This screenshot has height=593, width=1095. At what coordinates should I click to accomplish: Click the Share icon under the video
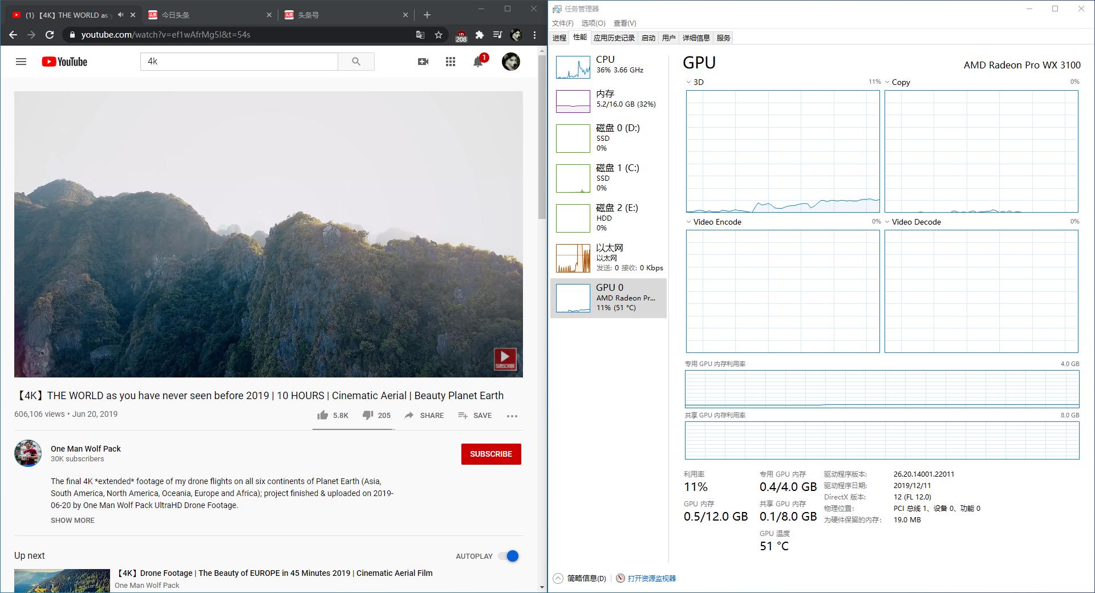click(x=409, y=415)
